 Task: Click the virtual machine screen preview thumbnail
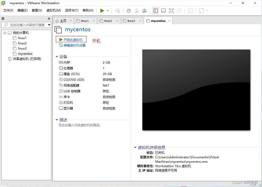click(196, 90)
